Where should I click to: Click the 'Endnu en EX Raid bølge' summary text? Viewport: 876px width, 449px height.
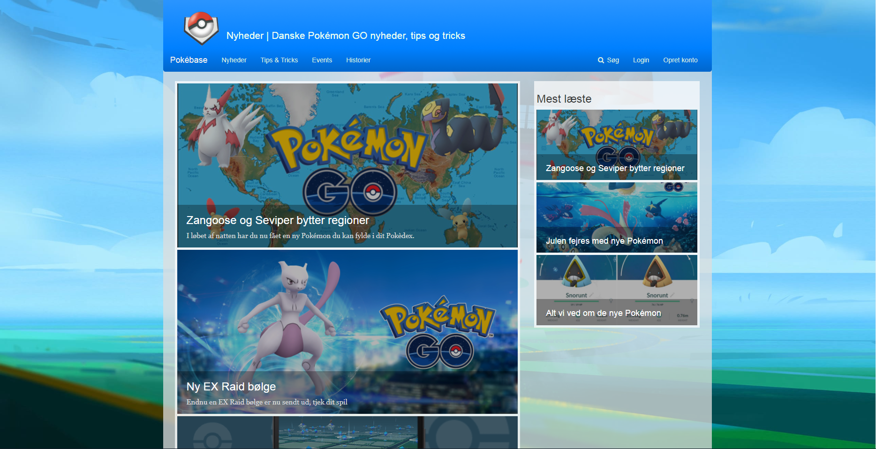point(267,402)
